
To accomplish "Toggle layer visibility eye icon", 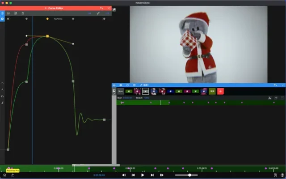I will 121,85.
